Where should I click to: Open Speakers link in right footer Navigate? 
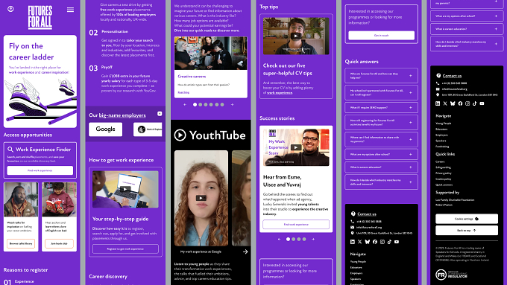tap(441, 141)
